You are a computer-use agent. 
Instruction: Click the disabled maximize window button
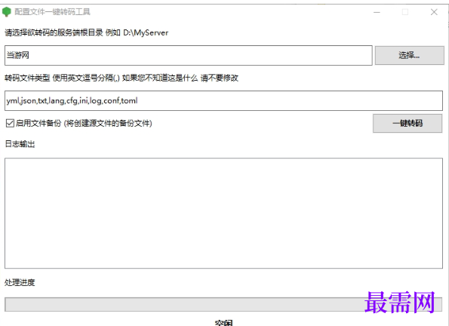click(x=405, y=12)
